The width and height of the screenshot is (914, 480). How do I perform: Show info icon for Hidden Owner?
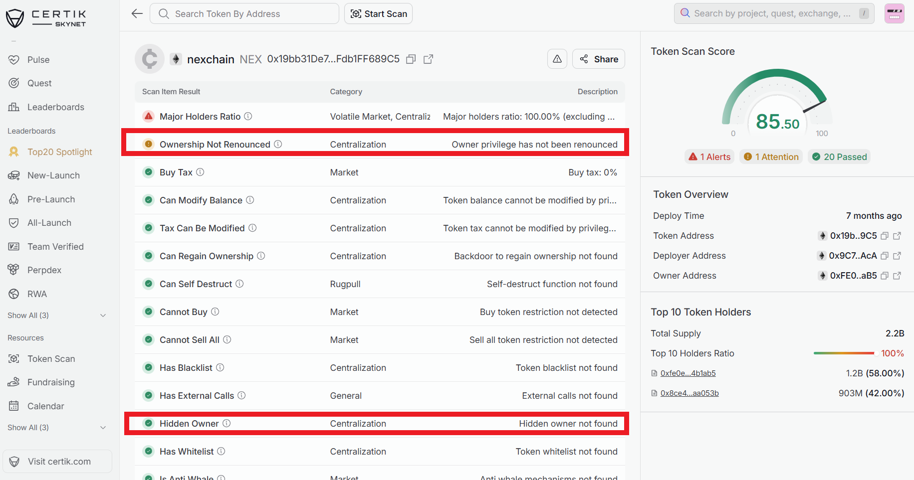(227, 423)
